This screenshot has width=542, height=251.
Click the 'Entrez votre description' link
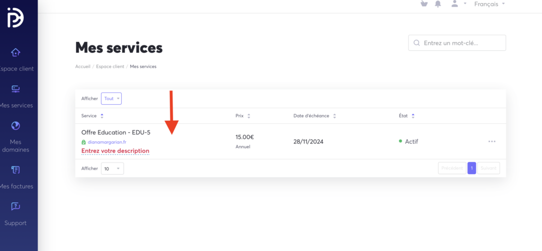point(115,151)
